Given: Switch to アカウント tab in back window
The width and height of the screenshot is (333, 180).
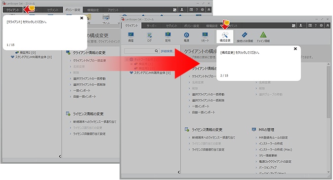Looking at the screenshot, I should point(113,10).
